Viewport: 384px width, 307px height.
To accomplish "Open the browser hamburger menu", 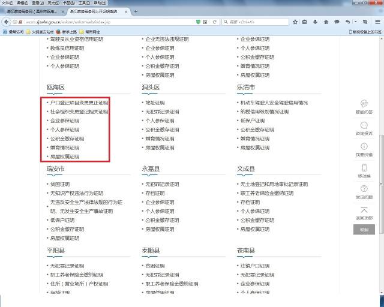I will coord(378,22).
